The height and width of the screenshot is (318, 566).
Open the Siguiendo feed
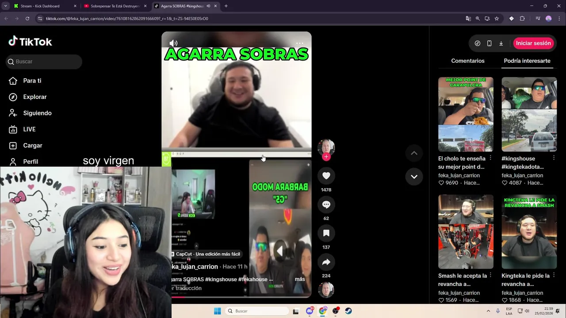coord(30,113)
